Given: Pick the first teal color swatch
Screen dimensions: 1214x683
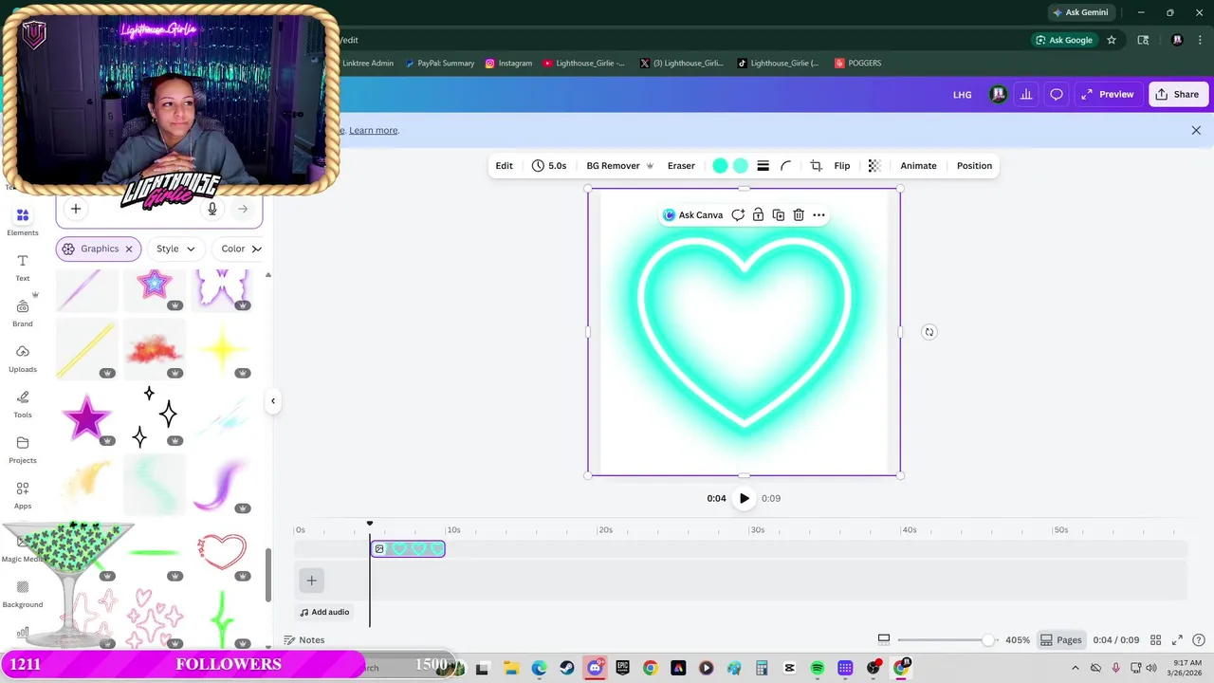Looking at the screenshot, I should tap(720, 166).
